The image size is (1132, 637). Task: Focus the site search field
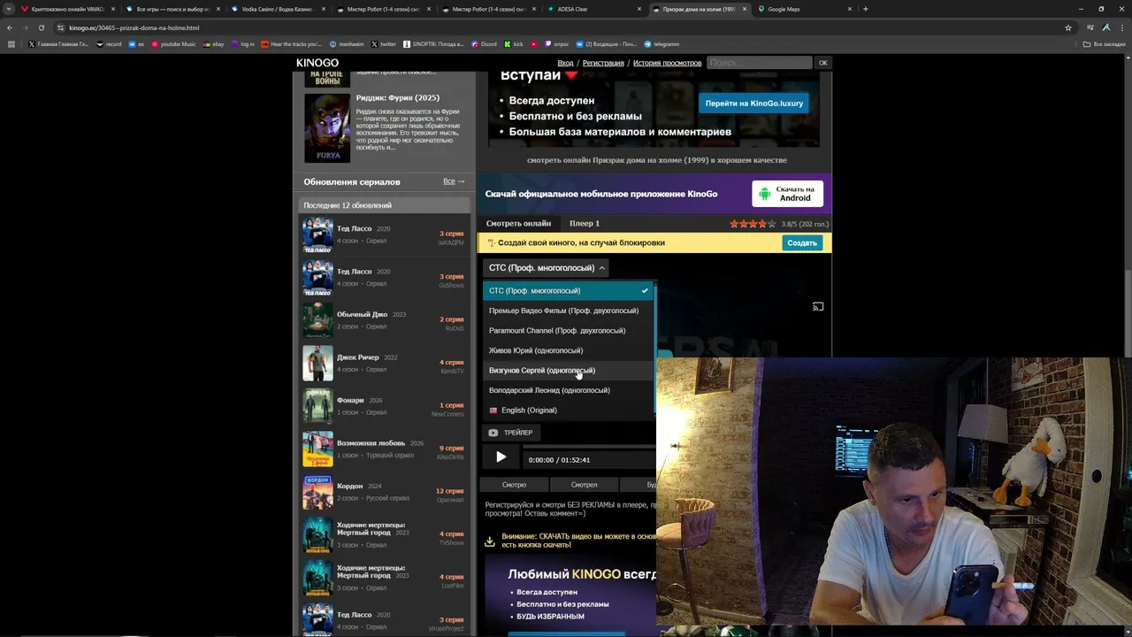coord(760,63)
